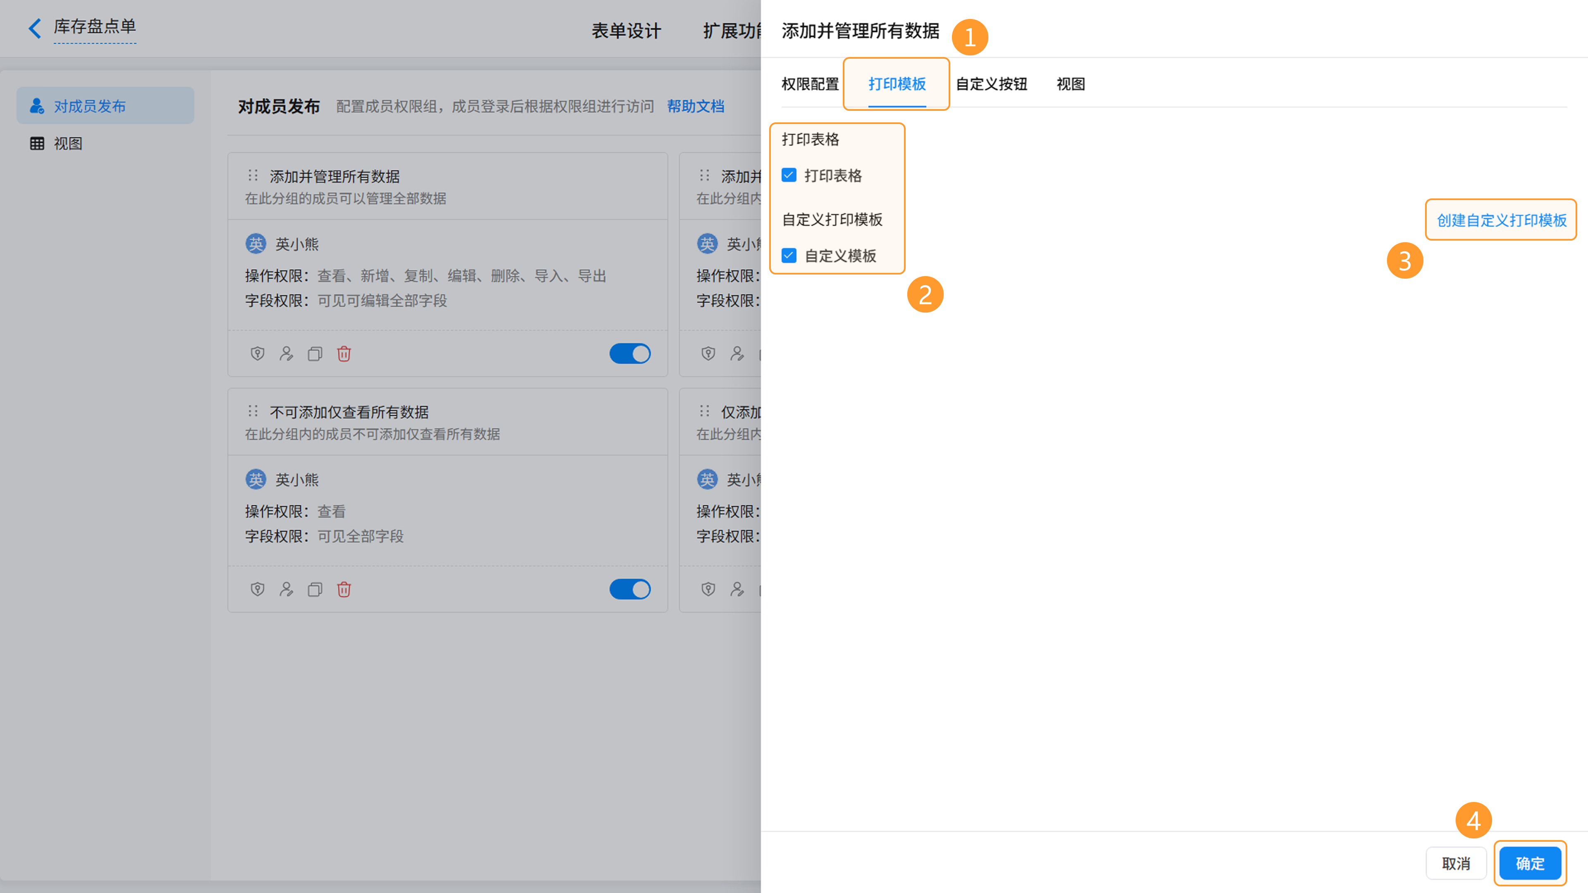Open permission shield icon in 添加并管理所有数据 card
1588x893 pixels.
point(257,353)
